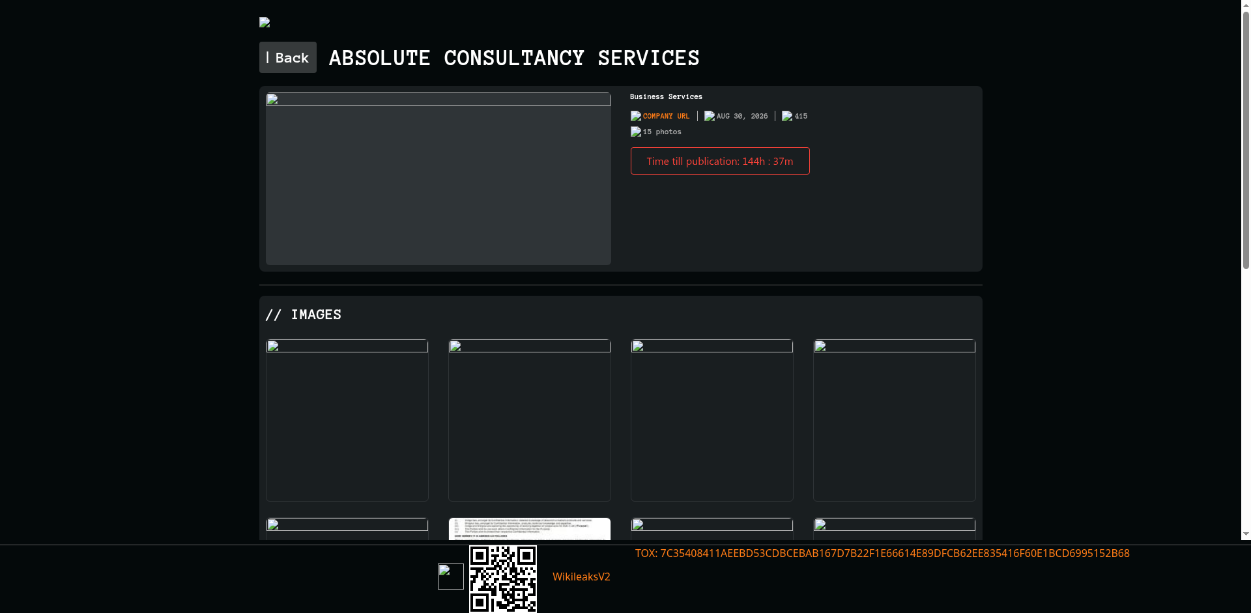Image resolution: width=1251 pixels, height=613 pixels.
Task: Open the large company preview image
Action: tap(439, 178)
